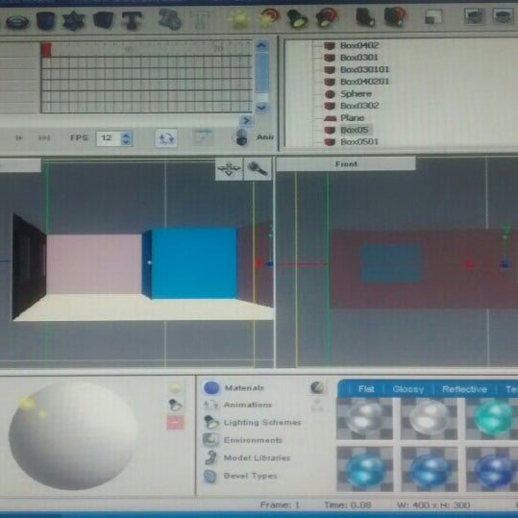The image size is (518, 518).
Task: Select the 3D text tool
Action: coord(132,20)
